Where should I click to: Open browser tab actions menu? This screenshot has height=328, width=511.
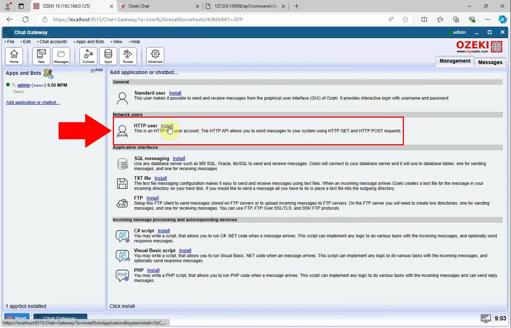21,6
